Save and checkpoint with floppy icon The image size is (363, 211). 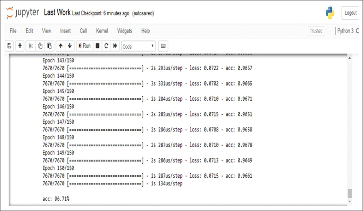(9, 46)
